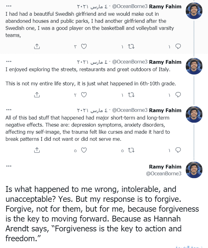Share the depression symptoms tweet
This screenshot has height=248, width=208.
tap(37, 150)
